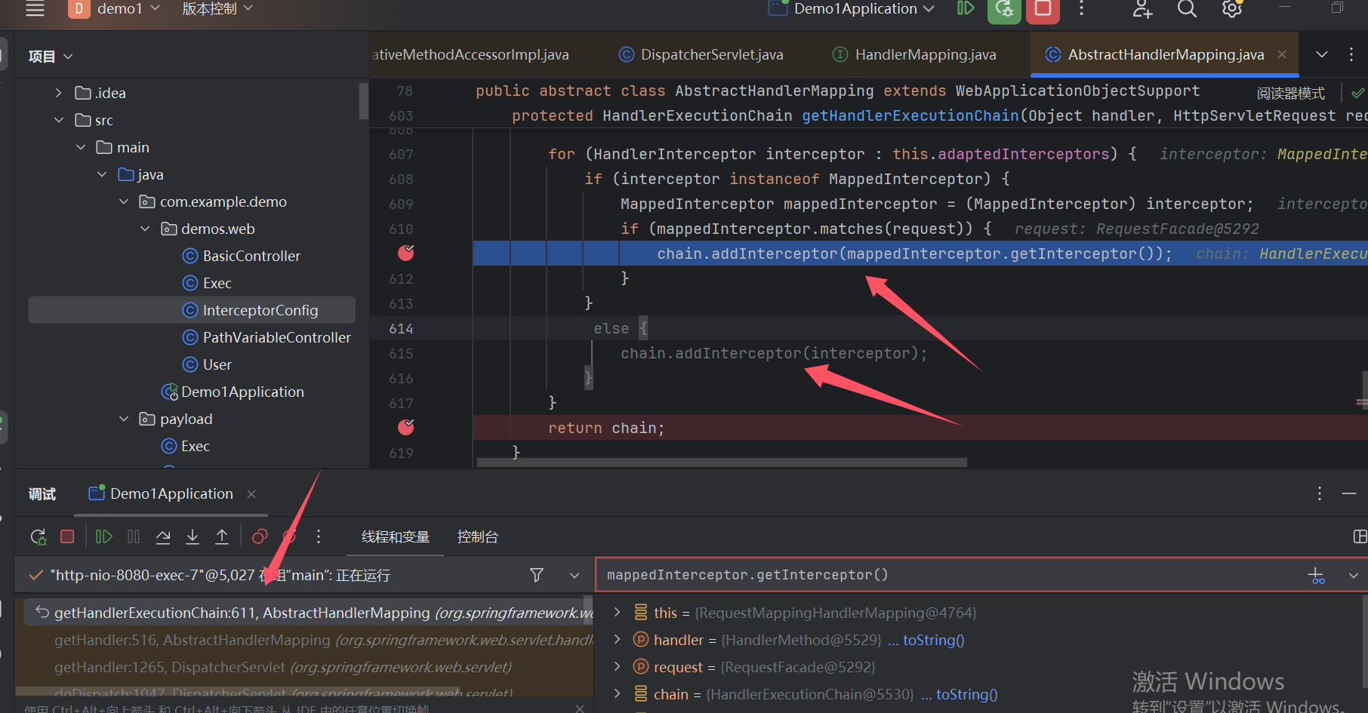1368x713 pixels.
Task: Close the frame-switching hint bar
Action: pyautogui.click(x=579, y=708)
